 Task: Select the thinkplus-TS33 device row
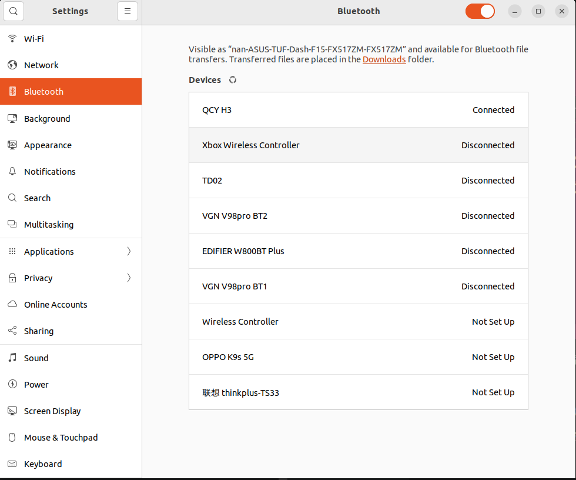point(359,392)
